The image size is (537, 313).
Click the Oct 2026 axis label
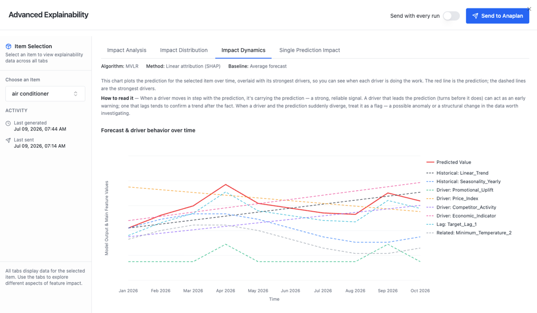point(420,291)
